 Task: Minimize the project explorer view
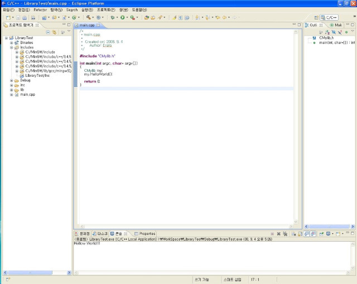[x=64, y=25]
